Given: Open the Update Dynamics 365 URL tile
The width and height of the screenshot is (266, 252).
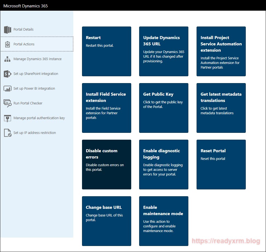Looking at the screenshot, I should click(x=163, y=51).
